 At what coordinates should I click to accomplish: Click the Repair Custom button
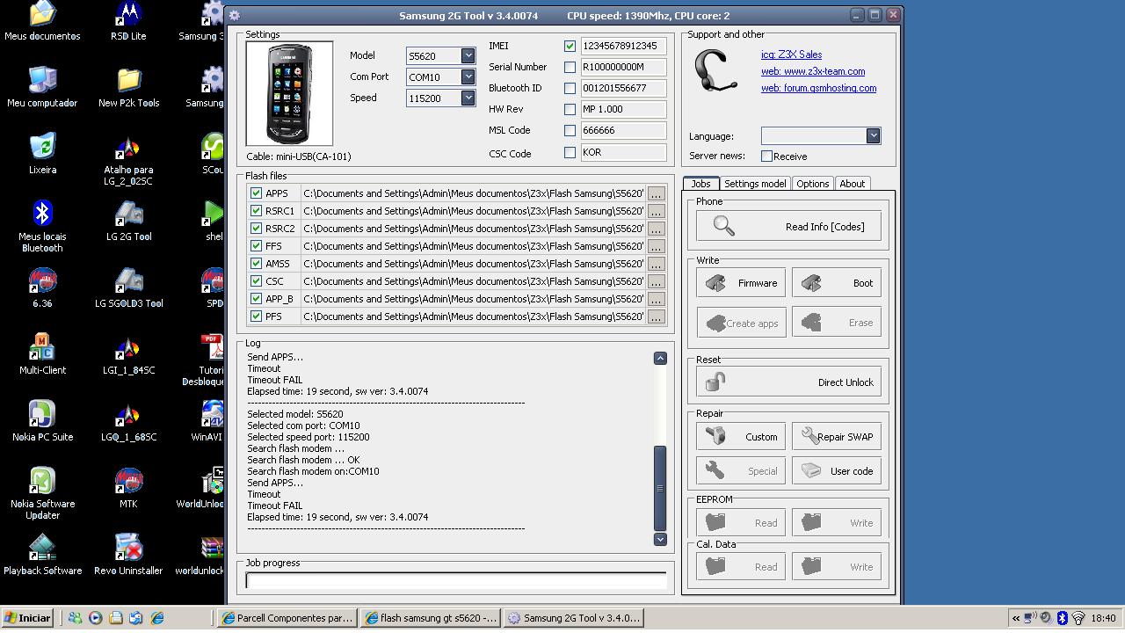741,437
